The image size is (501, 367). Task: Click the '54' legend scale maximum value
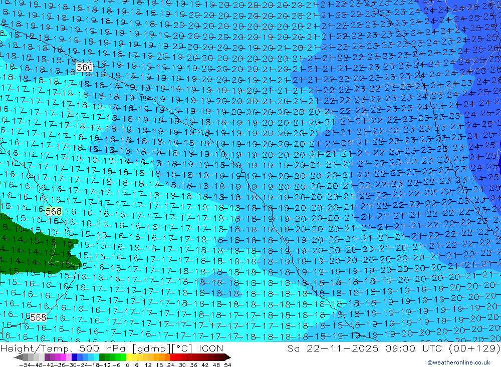(227, 365)
